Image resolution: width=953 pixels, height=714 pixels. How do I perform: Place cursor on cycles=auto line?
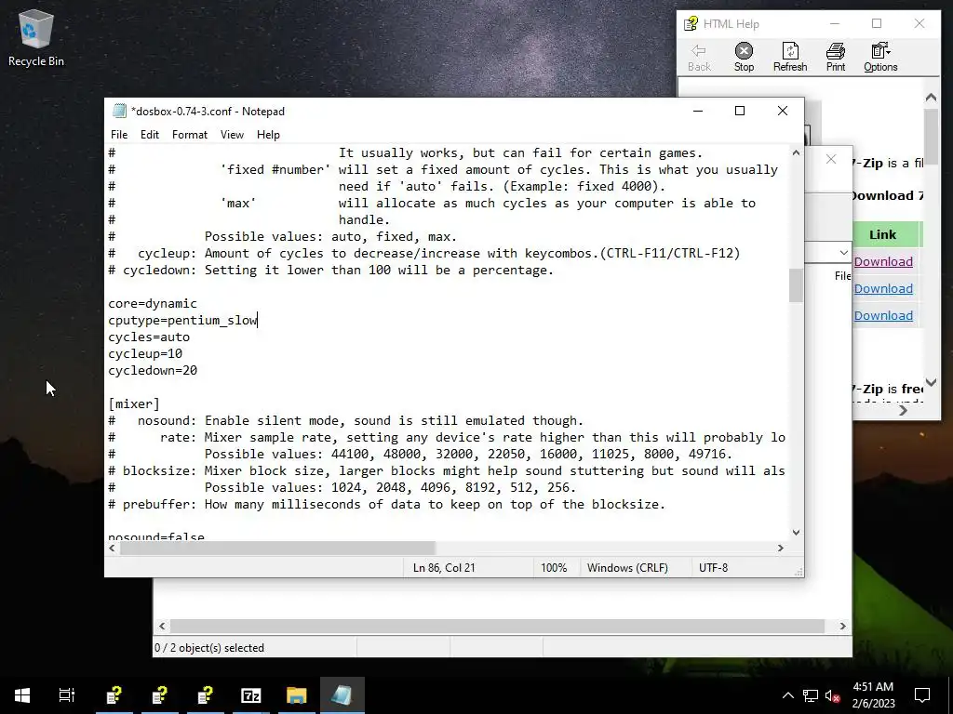coord(149,337)
